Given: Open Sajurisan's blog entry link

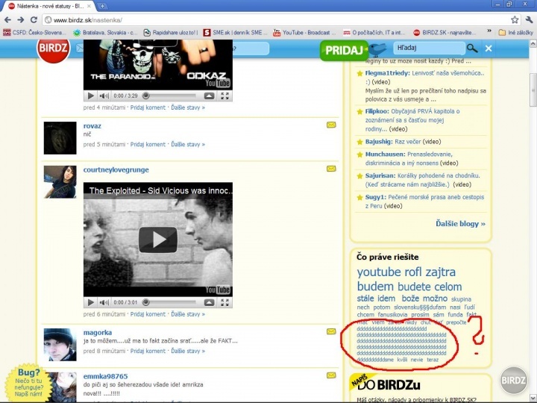Looking at the screenshot, I should 423,181.
